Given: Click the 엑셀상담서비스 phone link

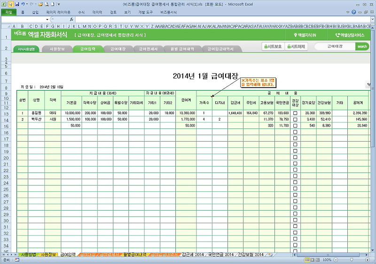Looking at the screenshot, I should point(350,35).
